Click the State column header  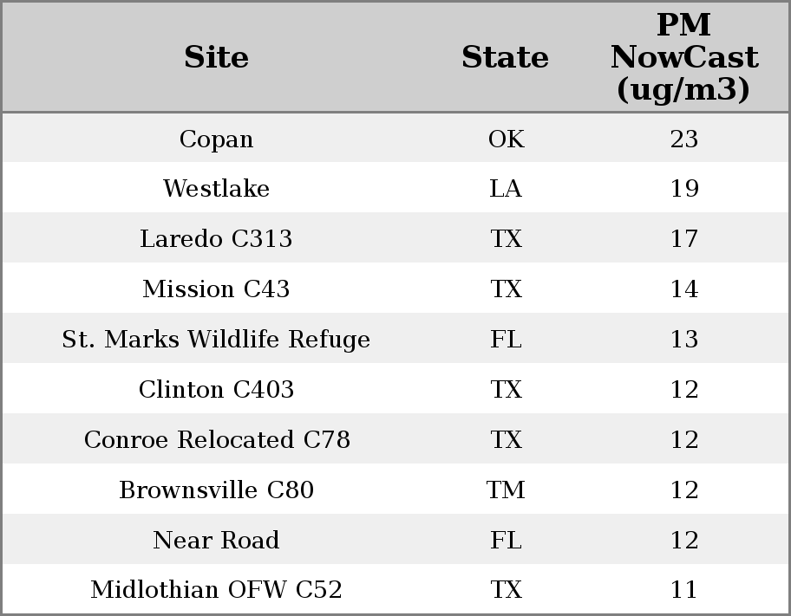click(505, 57)
